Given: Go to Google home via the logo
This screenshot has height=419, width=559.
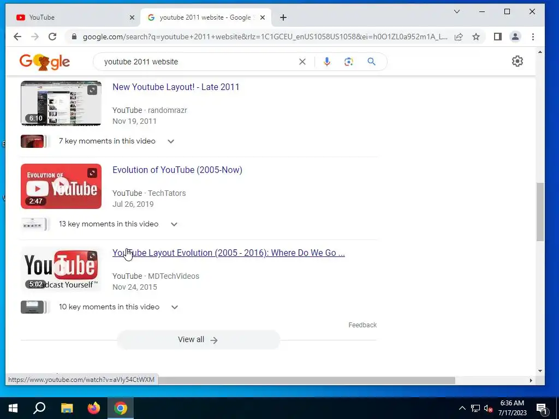Looking at the screenshot, I should point(45,62).
